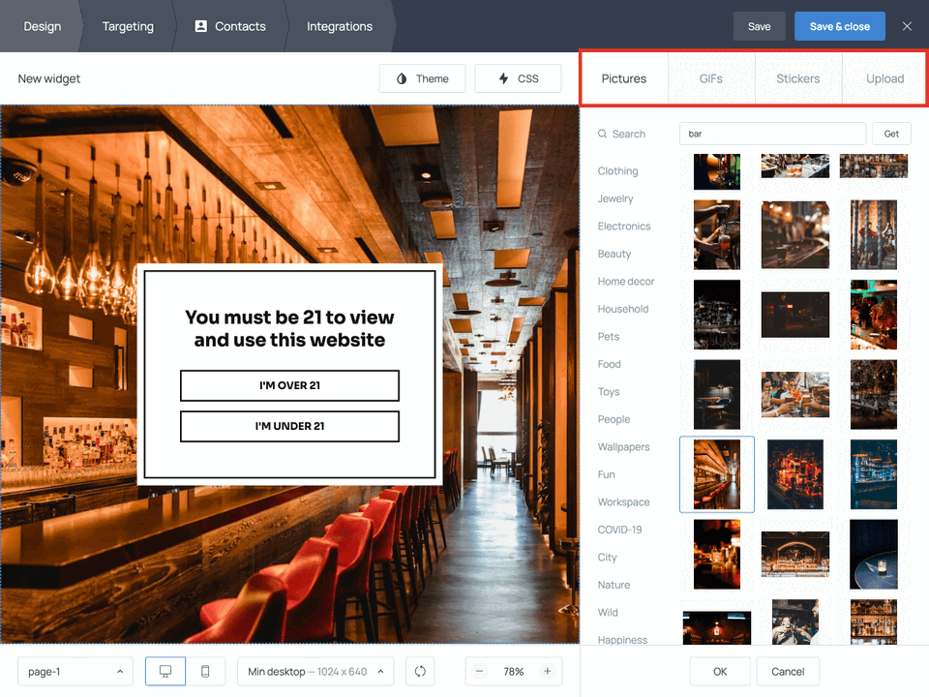The width and height of the screenshot is (929, 697).
Task: Open the Theme settings
Action: (422, 78)
